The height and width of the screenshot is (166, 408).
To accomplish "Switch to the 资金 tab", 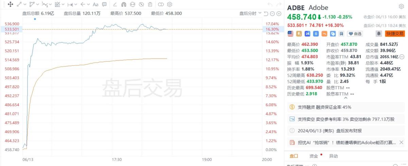I will pyautogui.click(x=313, y=156).
